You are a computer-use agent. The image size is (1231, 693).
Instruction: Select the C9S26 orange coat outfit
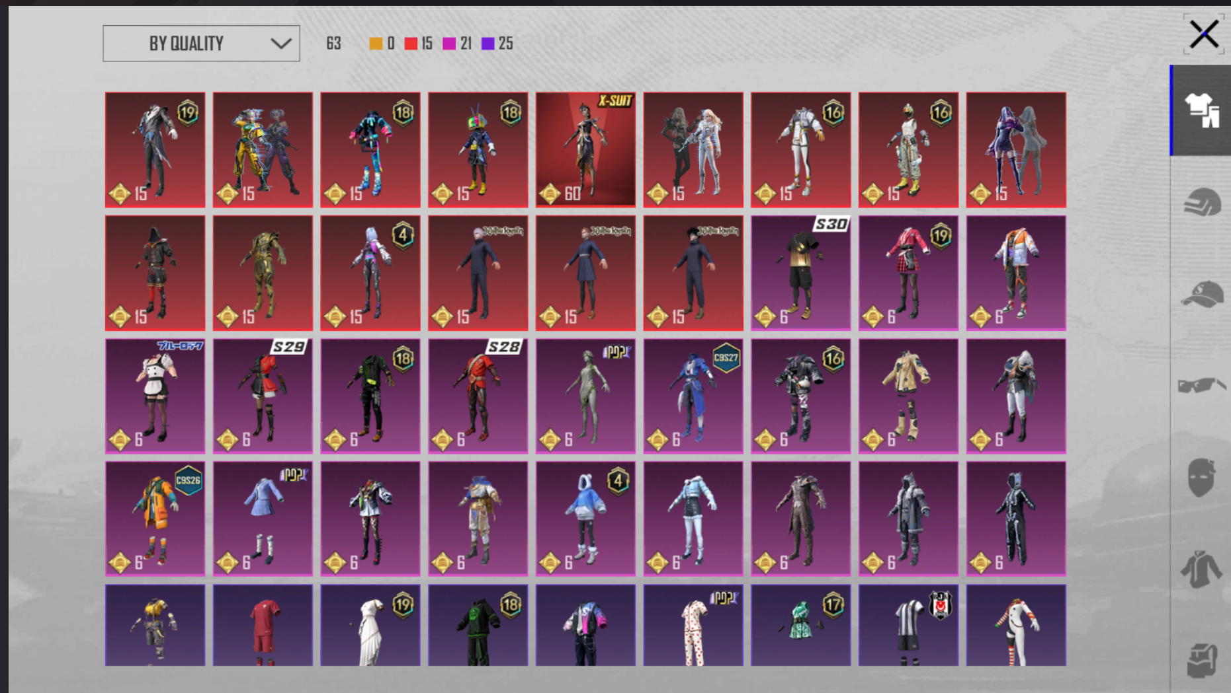point(155,519)
